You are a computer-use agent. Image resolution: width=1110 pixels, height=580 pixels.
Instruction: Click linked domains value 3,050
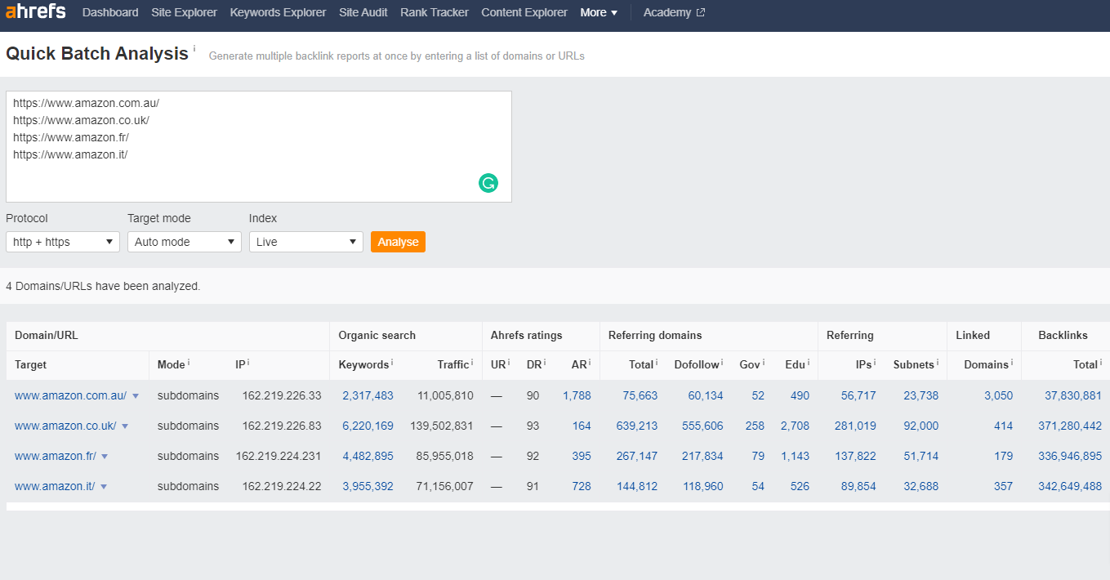(998, 395)
